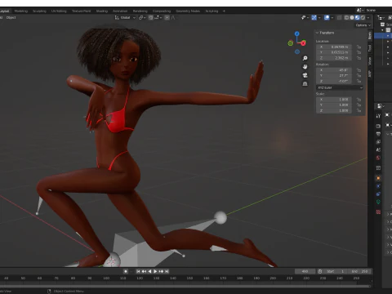Lock Location Z value
This screenshot has width=392, height=294.
[359, 58]
